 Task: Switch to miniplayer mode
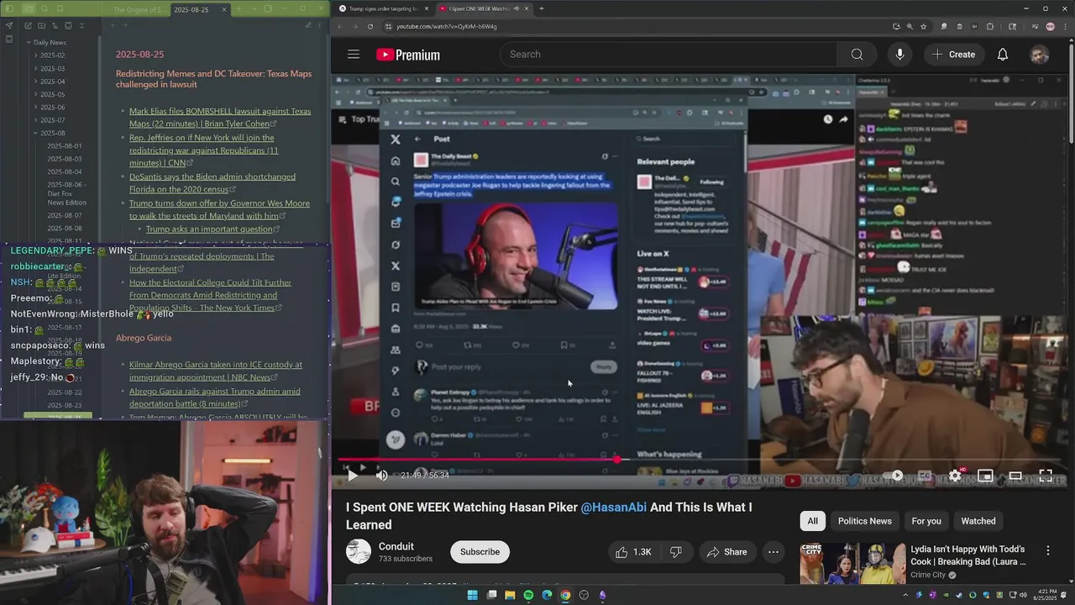pos(985,476)
